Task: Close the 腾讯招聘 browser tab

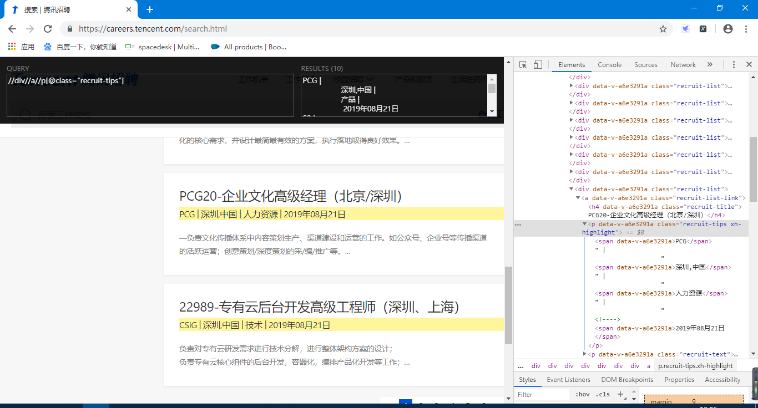Action: pos(129,9)
